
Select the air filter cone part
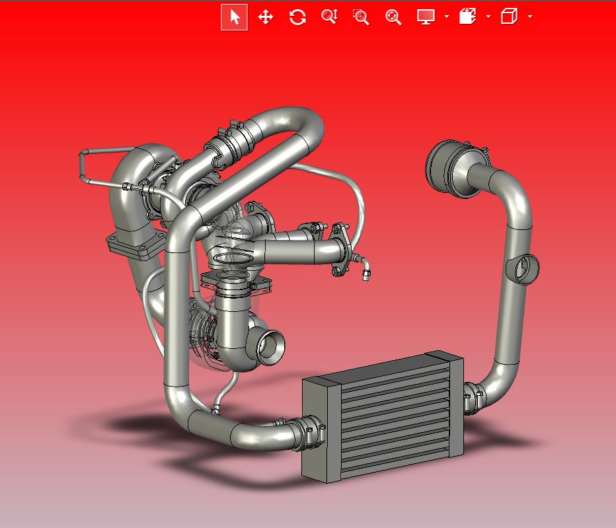pyautogui.click(x=457, y=168)
